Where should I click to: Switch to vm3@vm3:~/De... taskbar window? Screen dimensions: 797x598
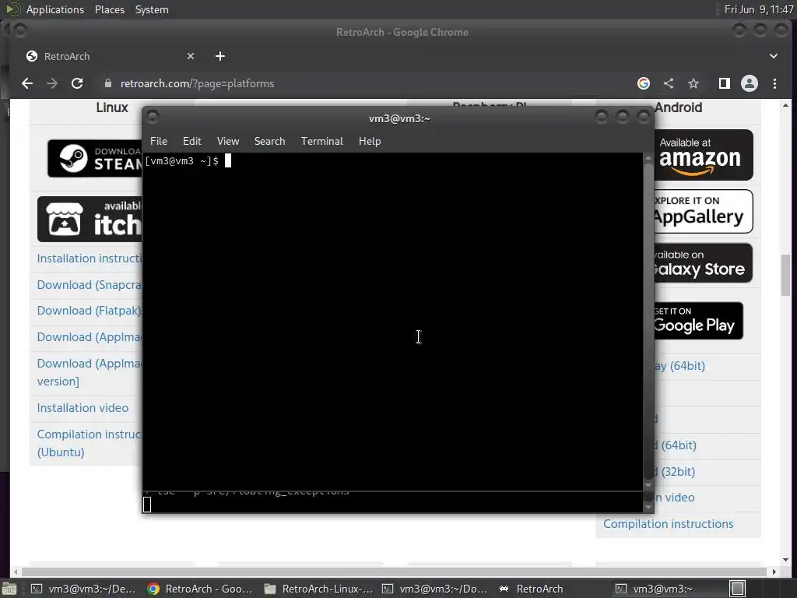(x=84, y=589)
